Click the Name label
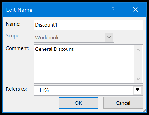149x115 pixels. click(13, 24)
